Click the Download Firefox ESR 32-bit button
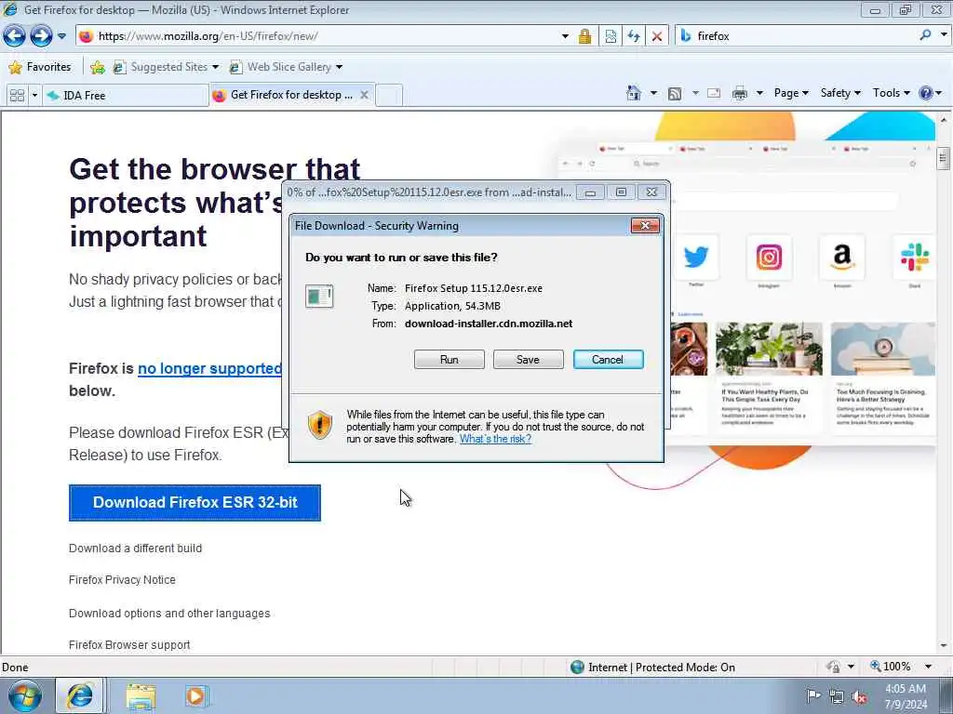 195,503
